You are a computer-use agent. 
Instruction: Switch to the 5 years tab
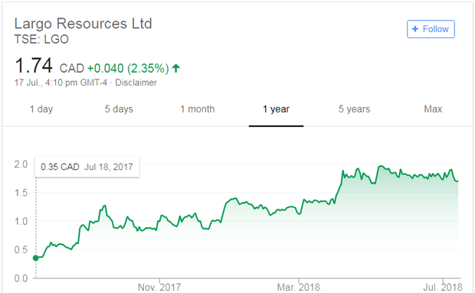(x=354, y=109)
